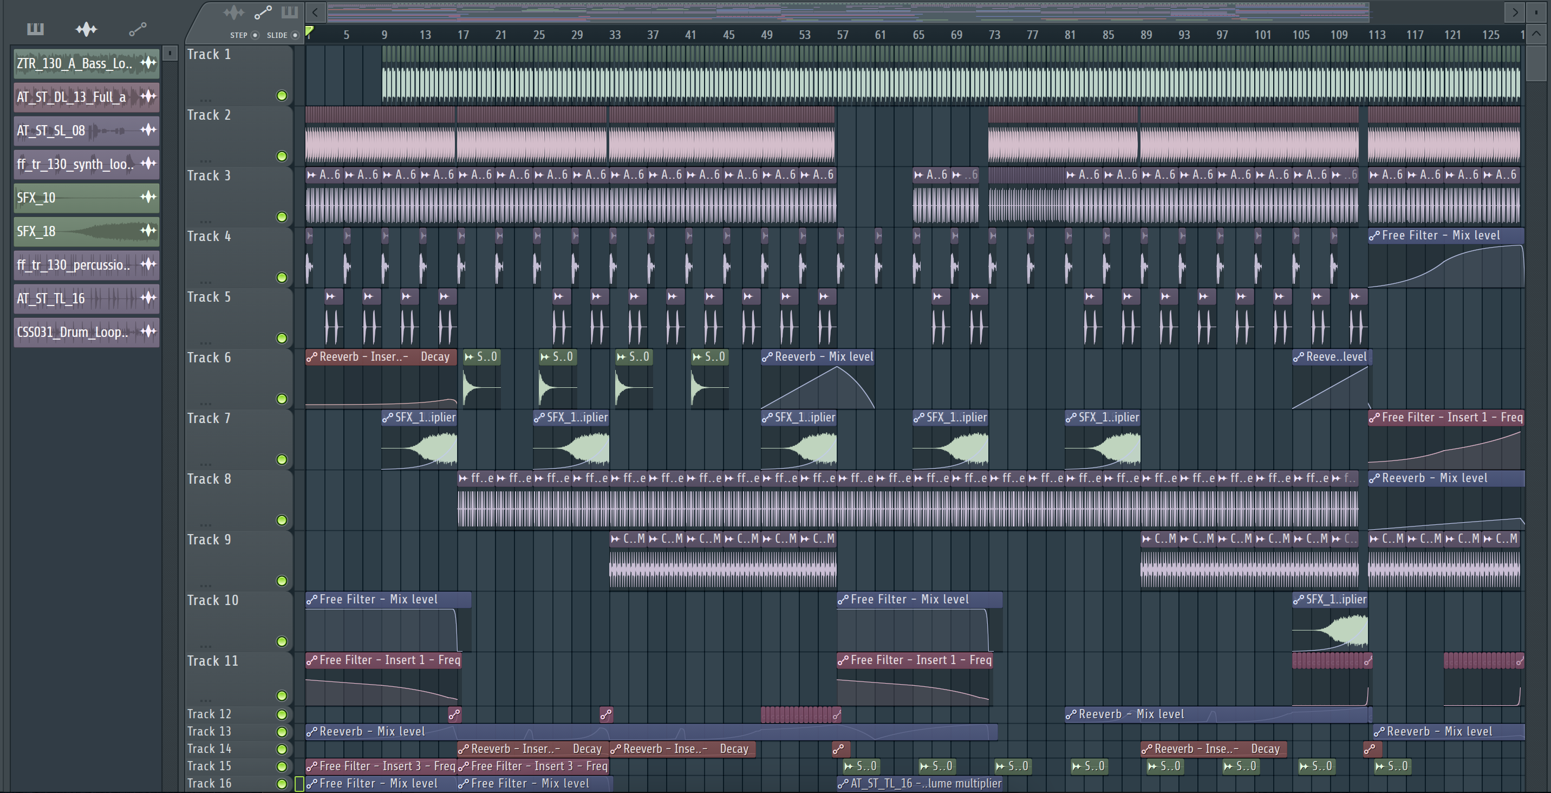
Task: Click the audio waveform icon in playlist header
Action: [x=233, y=12]
